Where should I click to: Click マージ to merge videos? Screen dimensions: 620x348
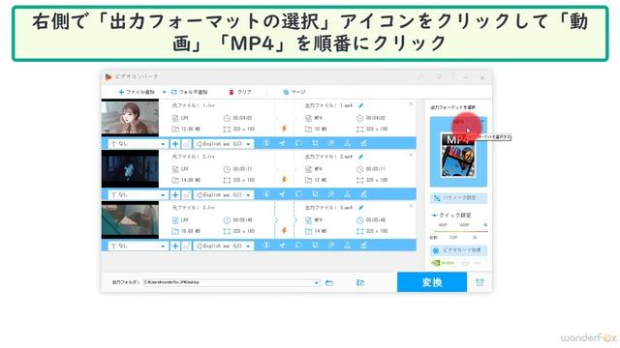coord(294,92)
